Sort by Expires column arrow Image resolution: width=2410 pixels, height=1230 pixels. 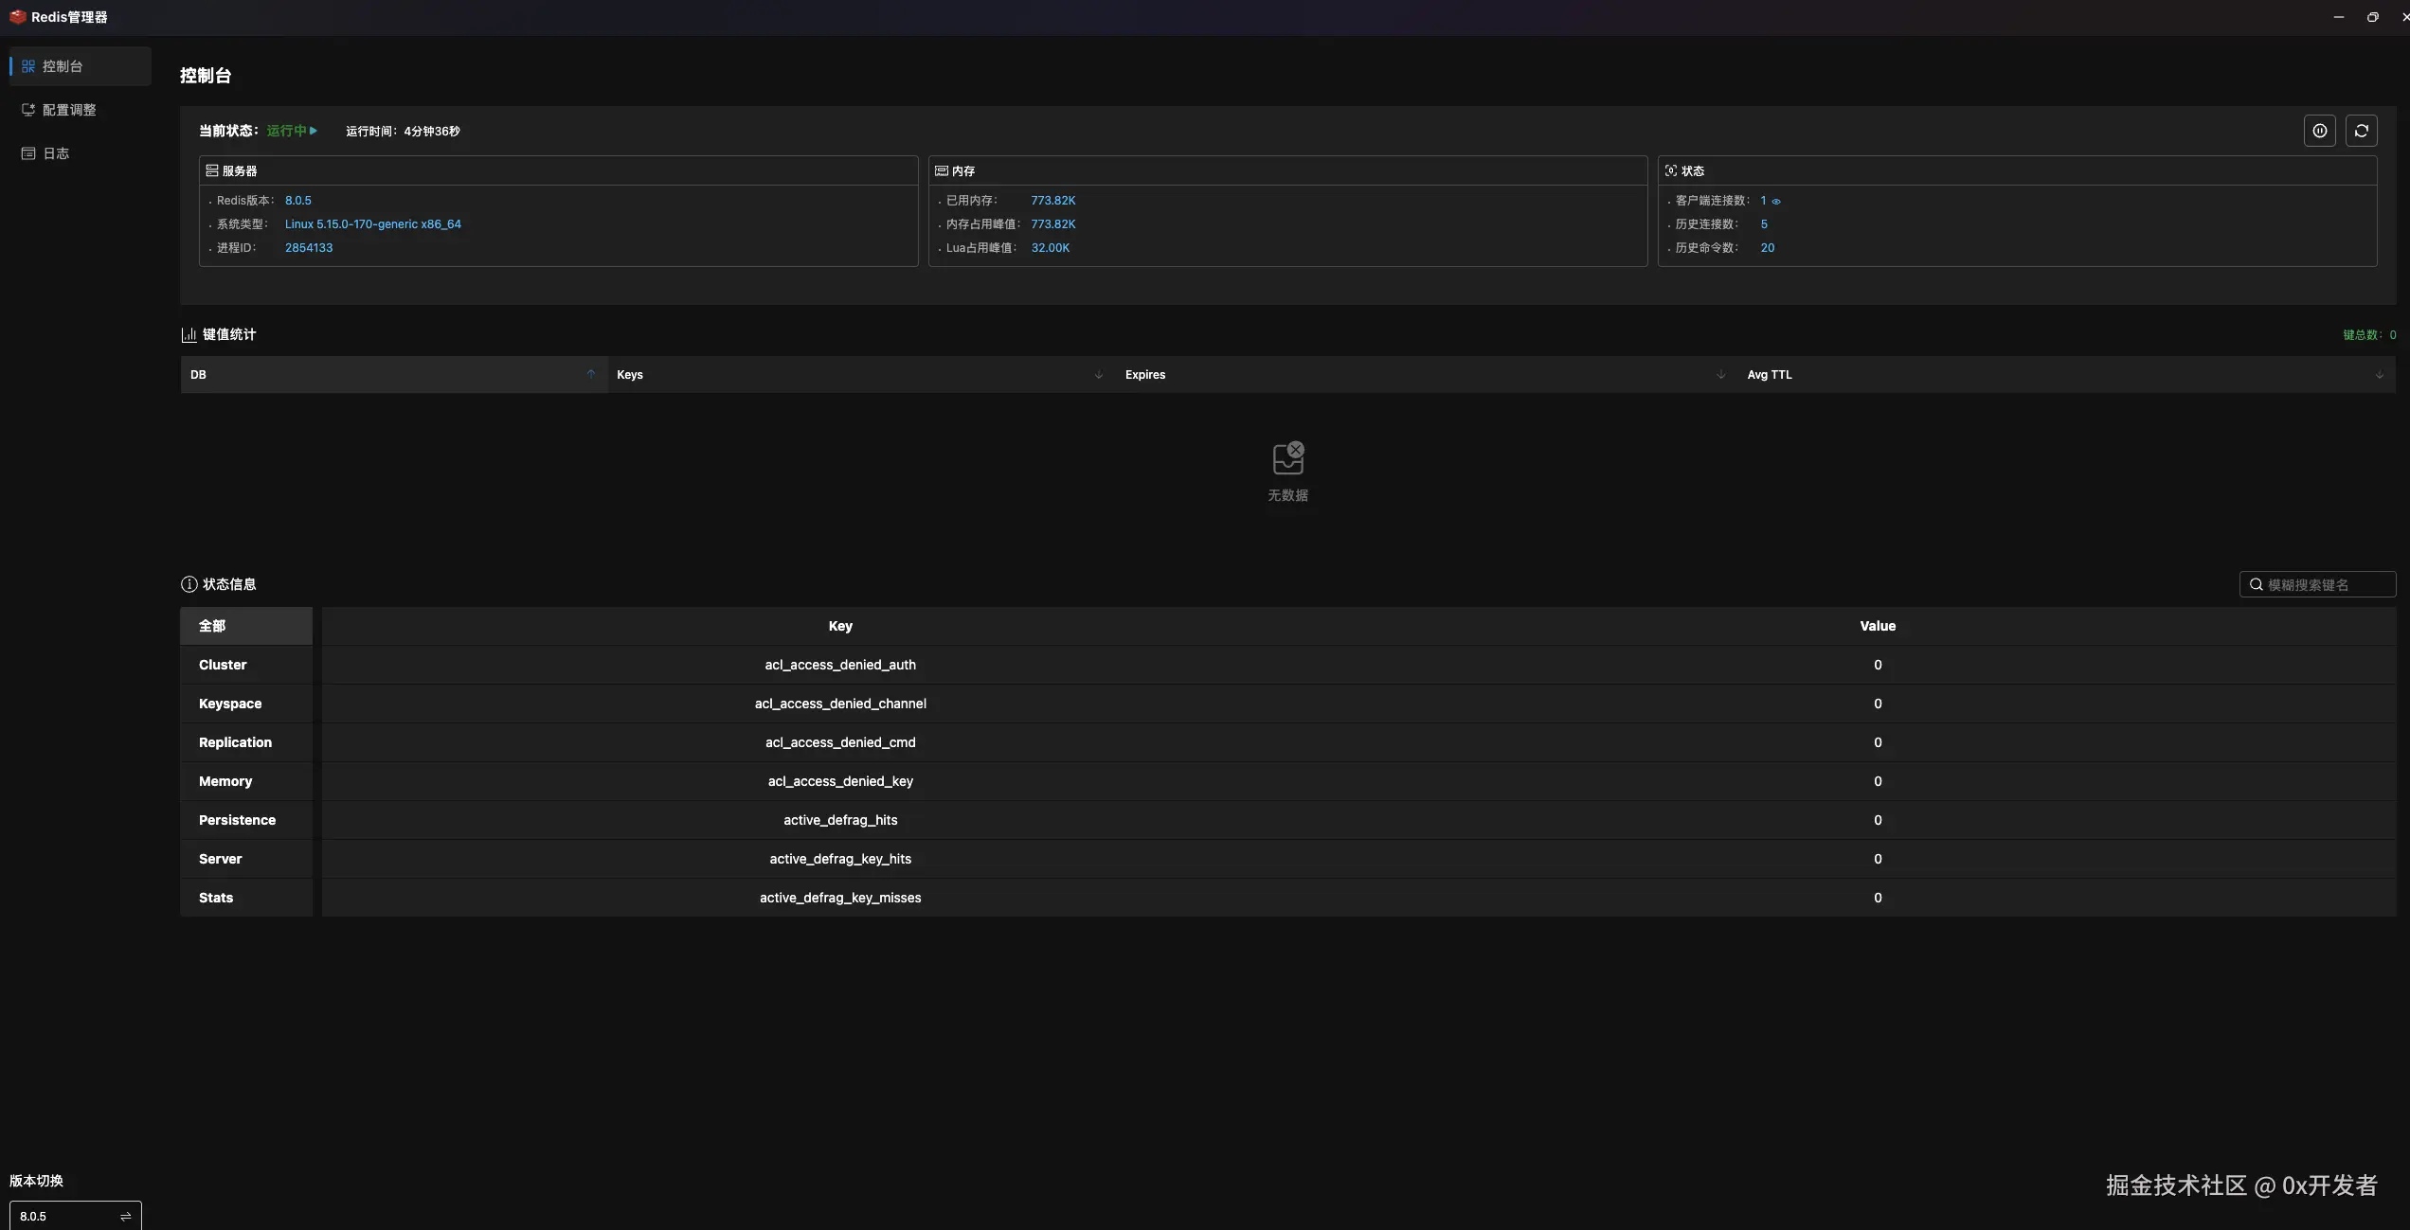pos(1720,375)
